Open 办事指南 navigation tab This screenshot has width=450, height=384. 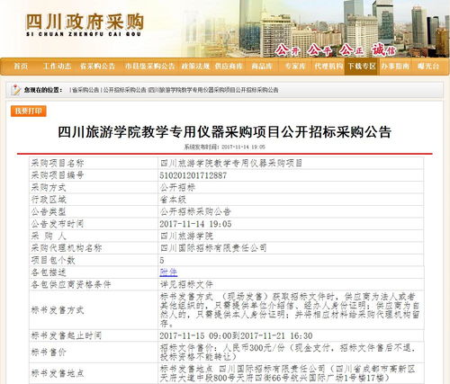395,67
